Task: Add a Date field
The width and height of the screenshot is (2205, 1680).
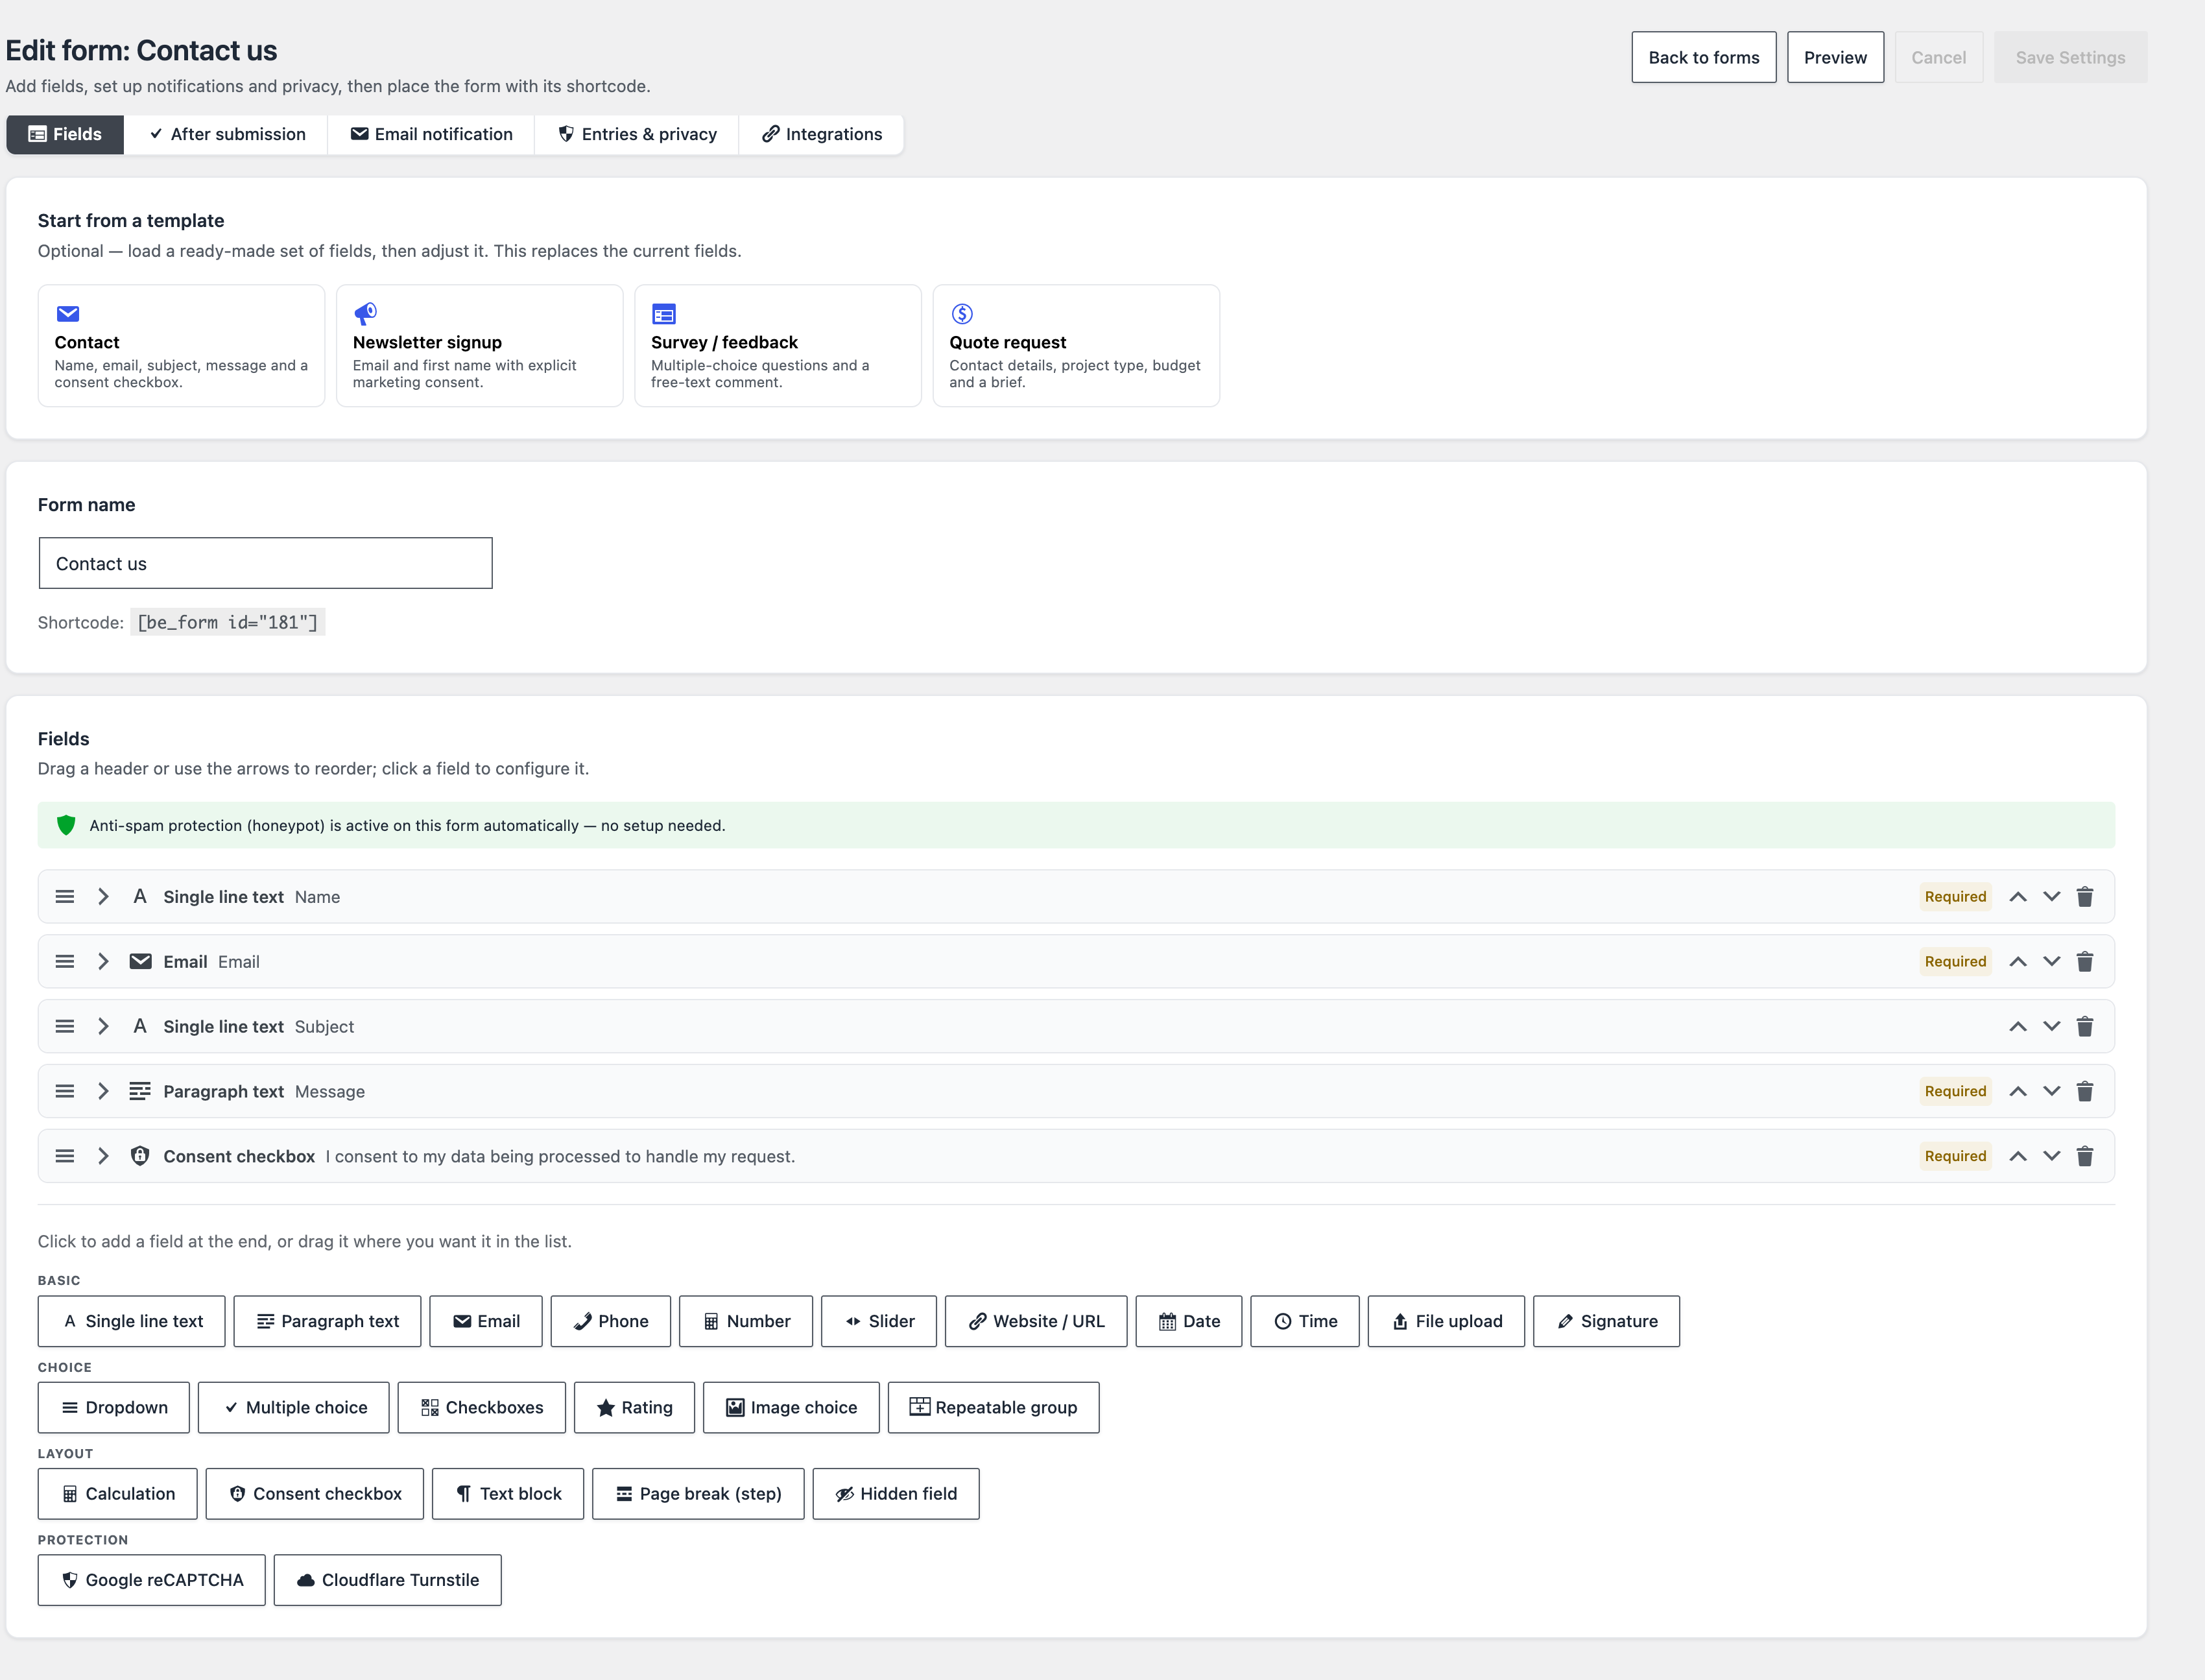Action: pyautogui.click(x=1189, y=1322)
